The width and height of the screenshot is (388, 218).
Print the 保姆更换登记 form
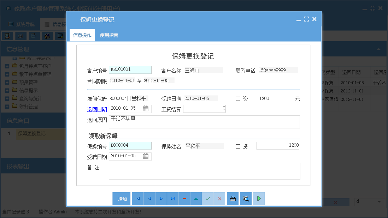tap(233, 199)
